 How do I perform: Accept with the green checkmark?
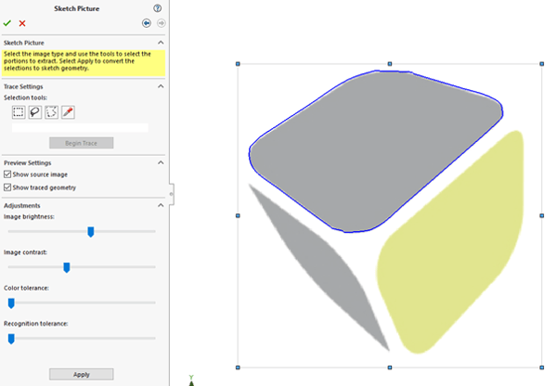(7, 23)
